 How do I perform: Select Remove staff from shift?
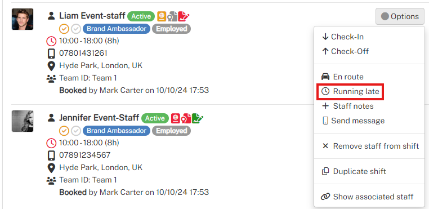[370, 146]
